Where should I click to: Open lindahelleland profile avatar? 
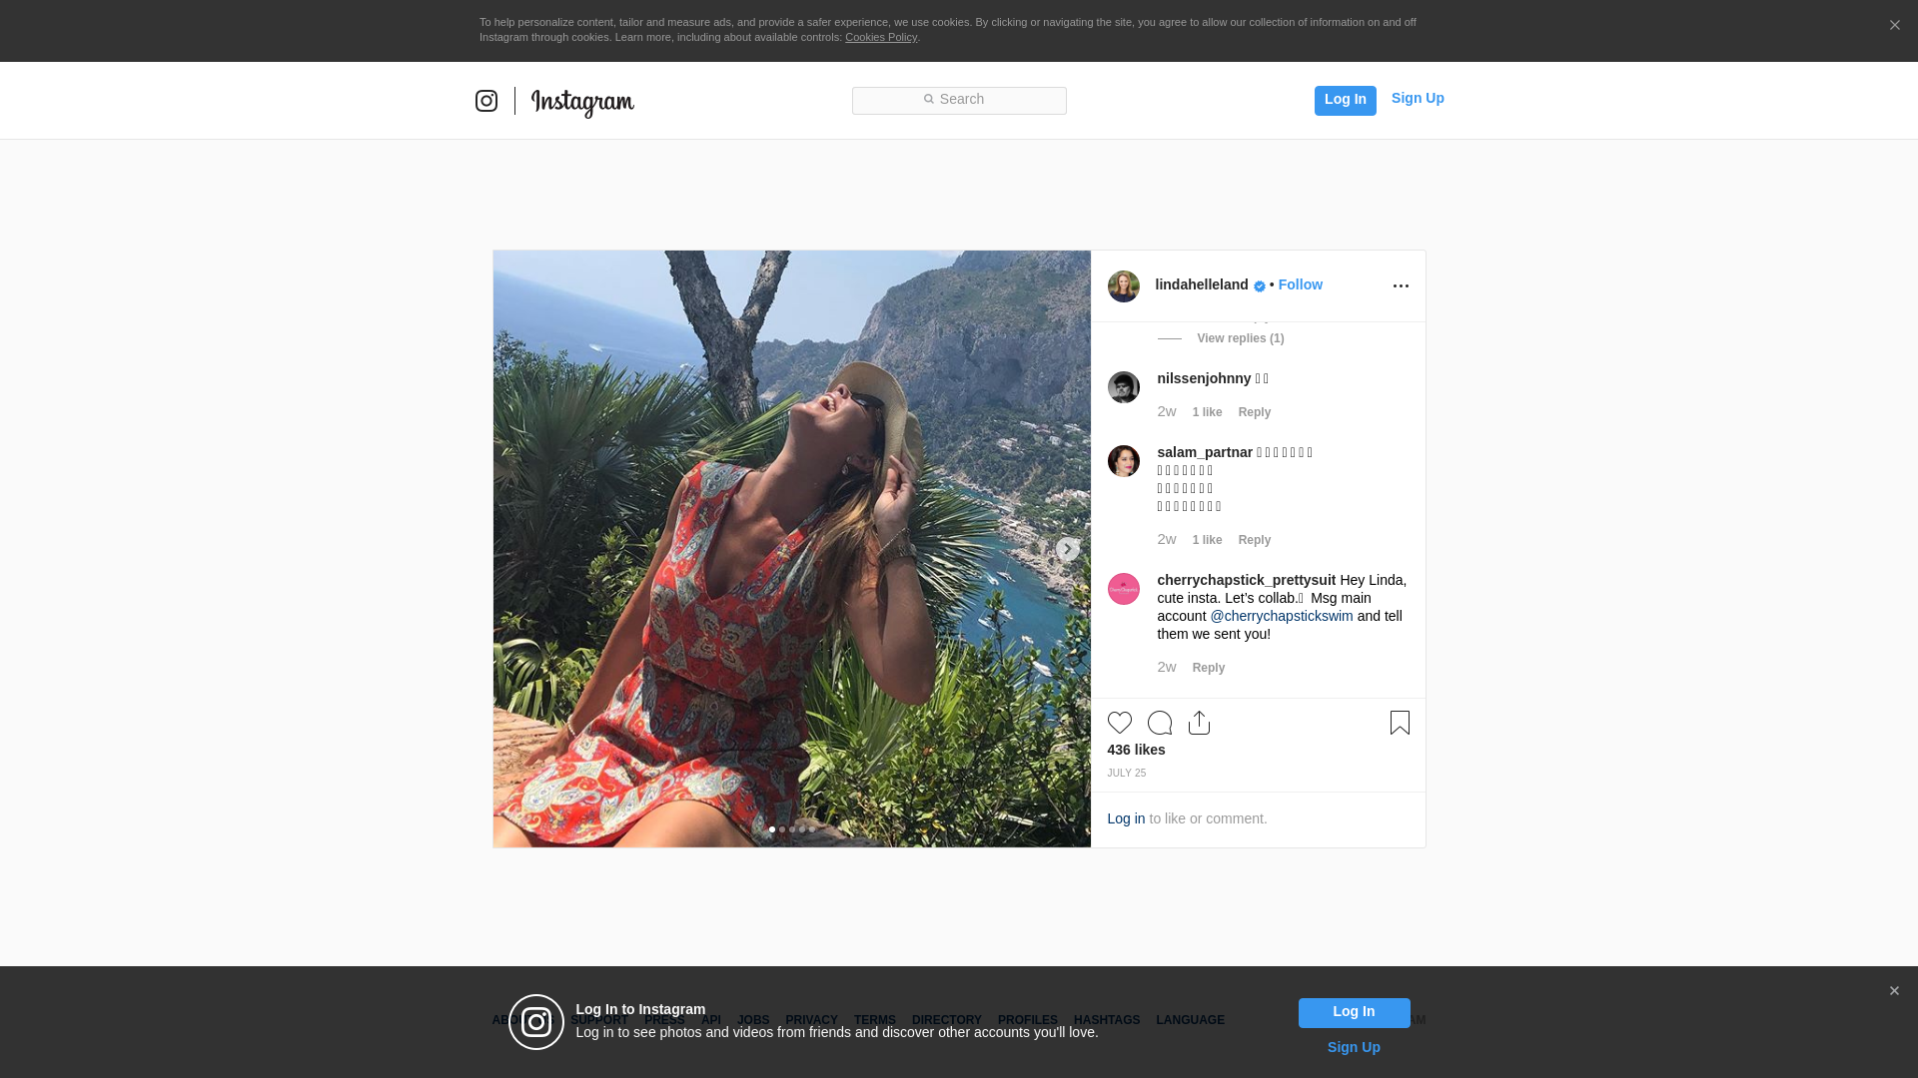[1123, 286]
